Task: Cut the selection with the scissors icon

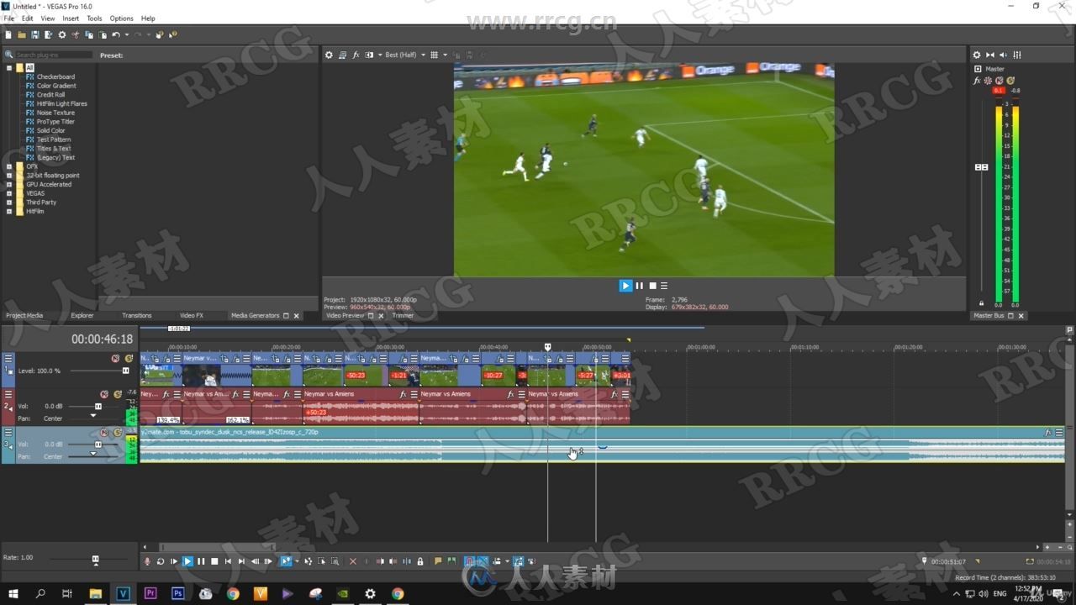Action: [x=76, y=34]
